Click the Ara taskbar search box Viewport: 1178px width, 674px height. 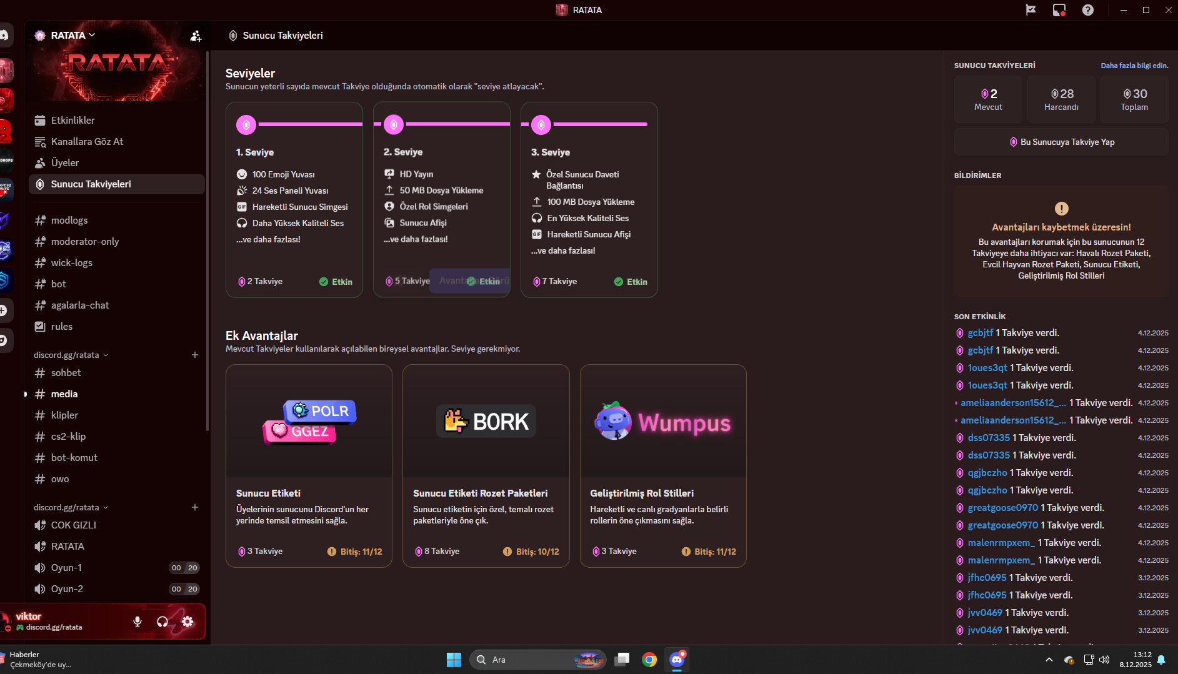click(x=537, y=660)
